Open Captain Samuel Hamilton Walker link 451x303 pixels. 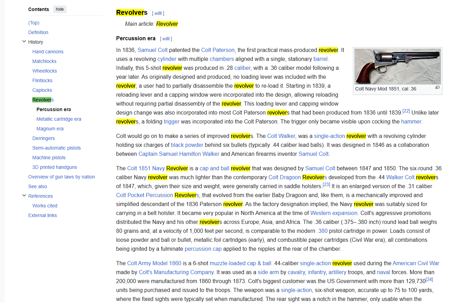[179, 154]
